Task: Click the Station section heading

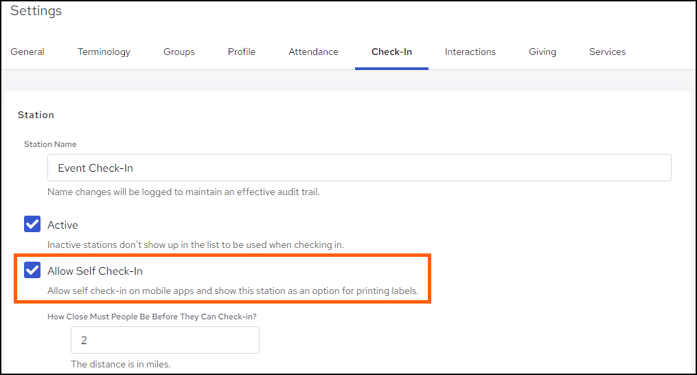Action: point(36,115)
